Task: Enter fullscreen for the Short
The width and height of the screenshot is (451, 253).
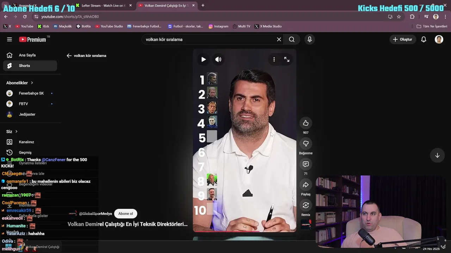Action: [287, 59]
